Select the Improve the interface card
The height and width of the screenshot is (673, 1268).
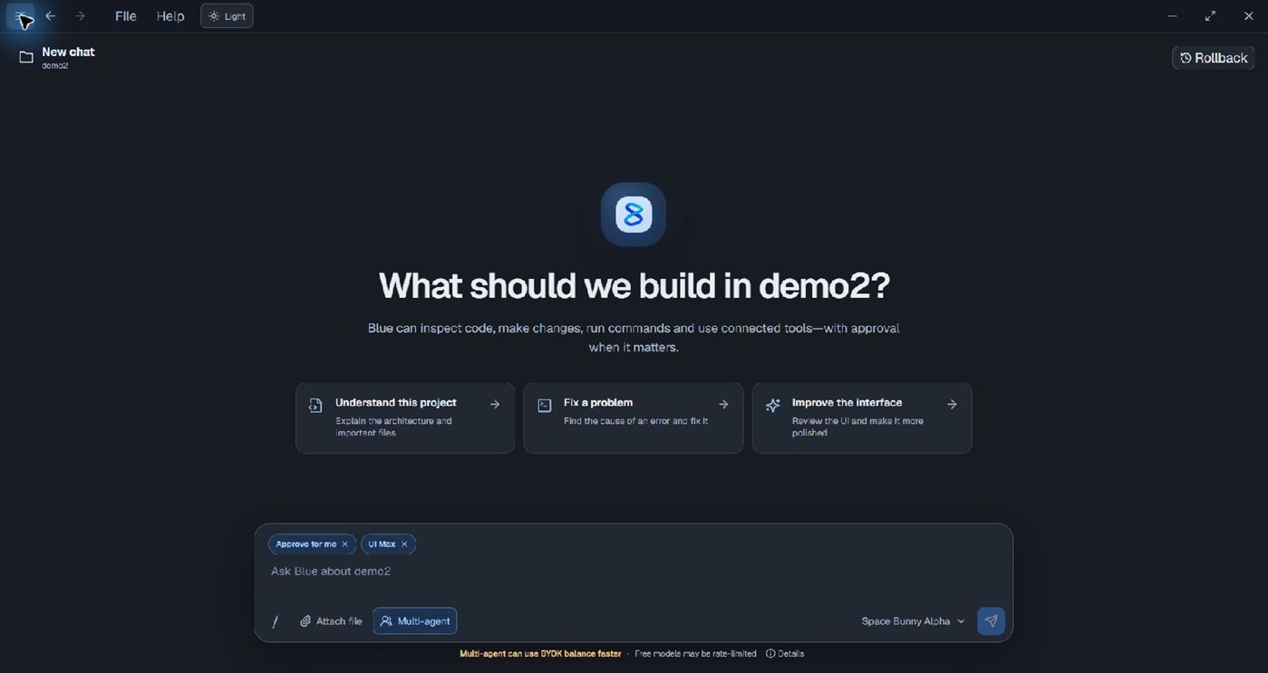coord(862,418)
